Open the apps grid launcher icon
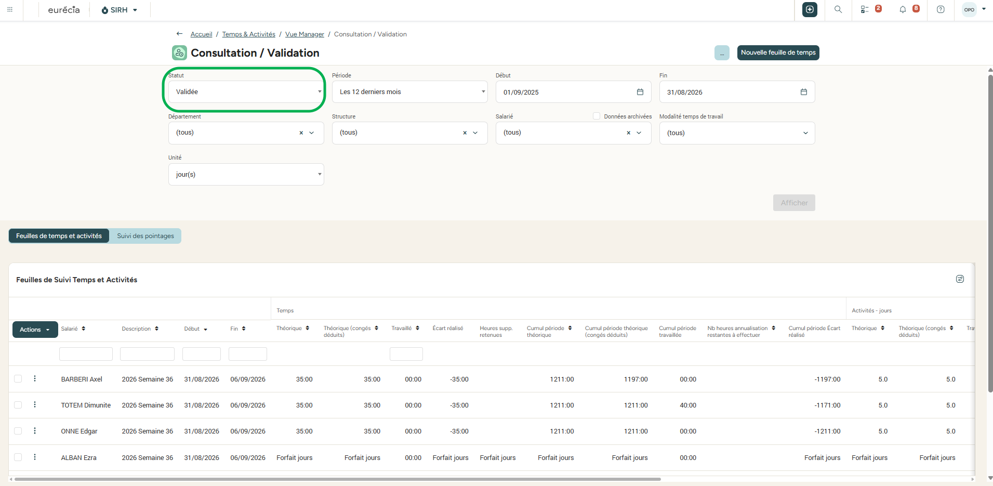993x486 pixels. pos(10,9)
